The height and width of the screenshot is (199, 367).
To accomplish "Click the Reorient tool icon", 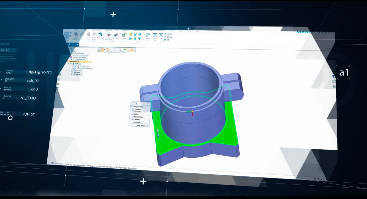I will click(x=100, y=35).
